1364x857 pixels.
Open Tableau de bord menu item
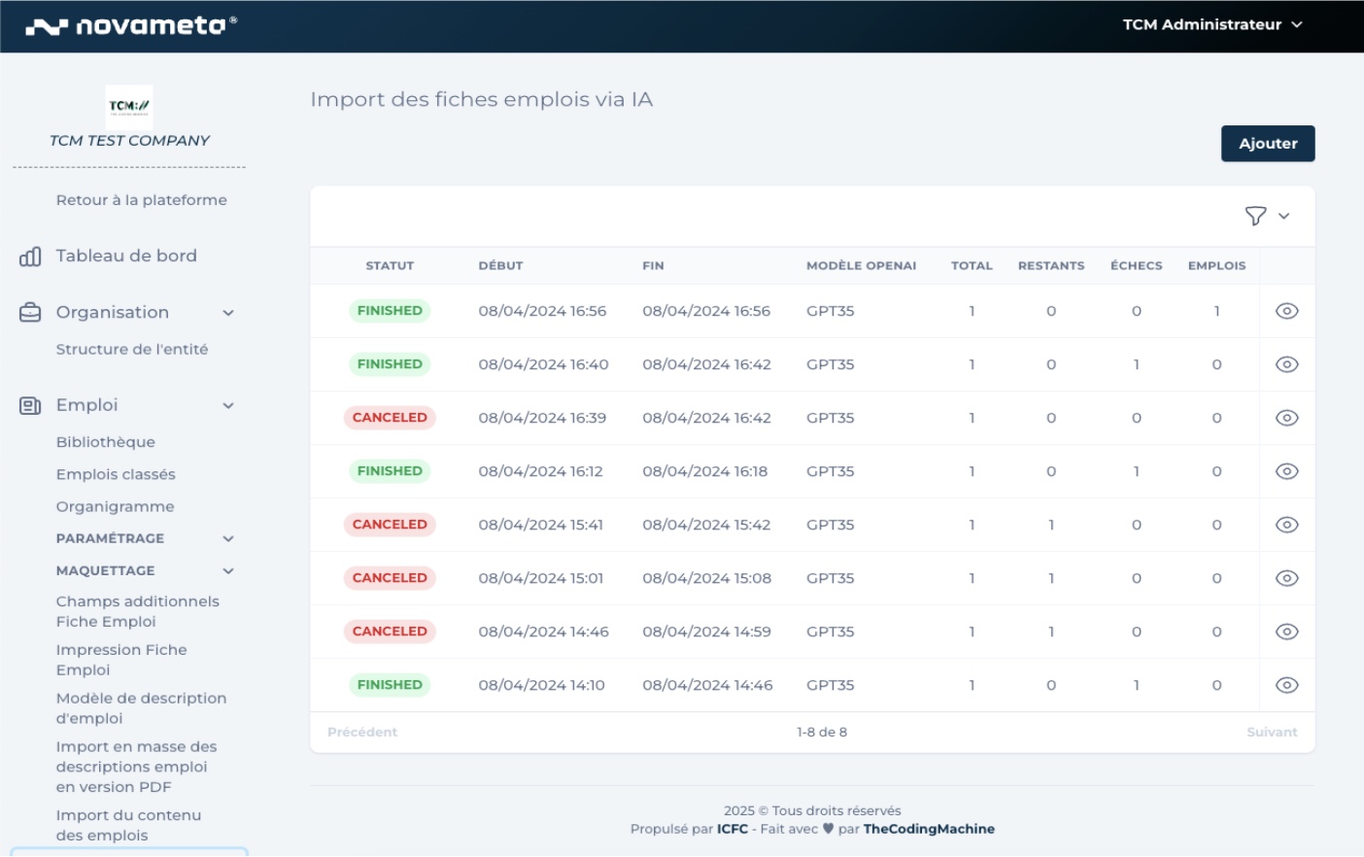tap(126, 257)
